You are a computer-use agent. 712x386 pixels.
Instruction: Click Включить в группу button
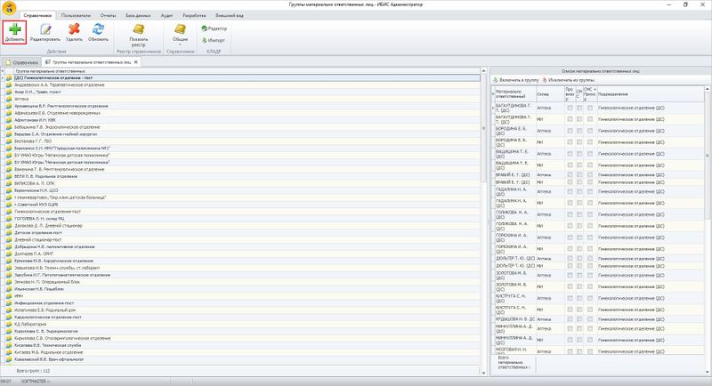click(x=515, y=80)
